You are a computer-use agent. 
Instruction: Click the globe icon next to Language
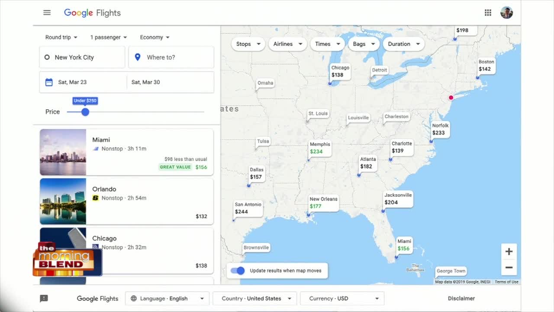tap(134, 299)
